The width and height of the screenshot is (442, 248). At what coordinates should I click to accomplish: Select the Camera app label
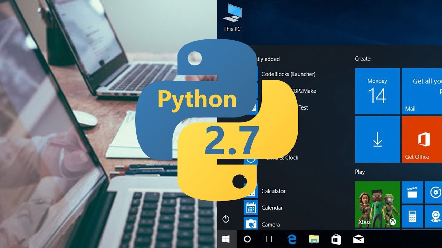pyautogui.click(x=271, y=224)
